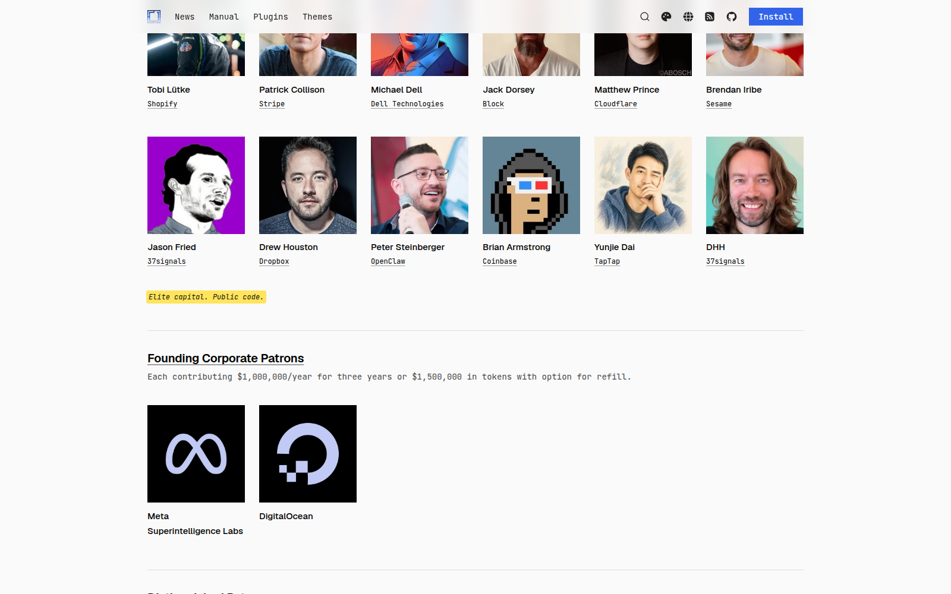Open the GitHub icon

pyautogui.click(x=732, y=17)
